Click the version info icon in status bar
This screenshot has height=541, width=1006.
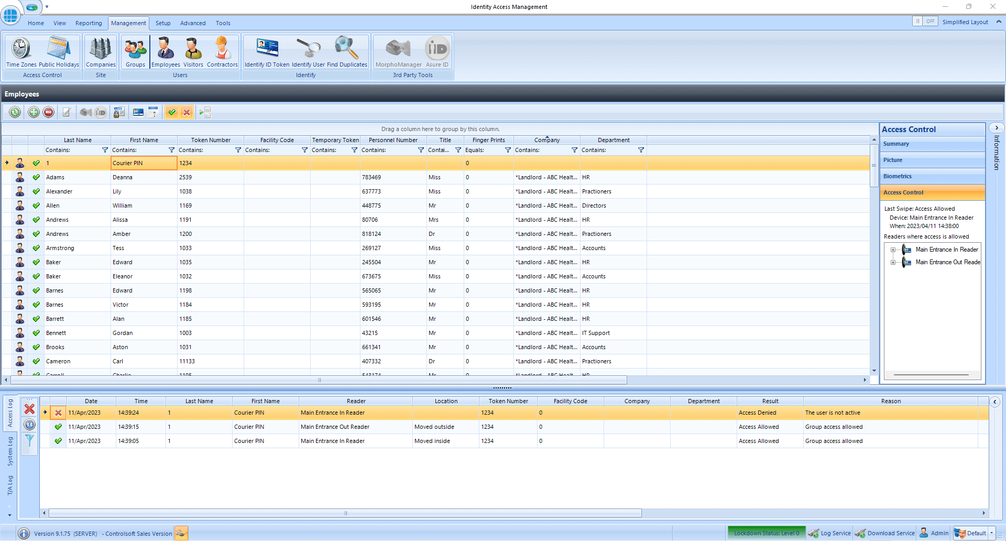coord(24,534)
